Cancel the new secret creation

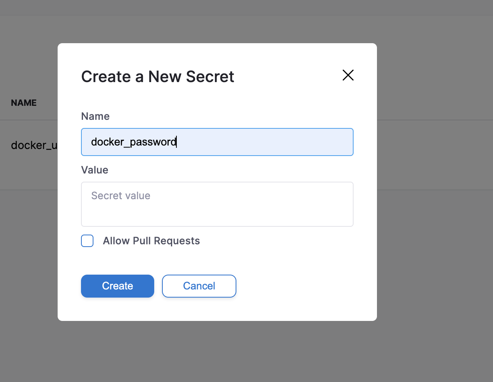pos(199,286)
